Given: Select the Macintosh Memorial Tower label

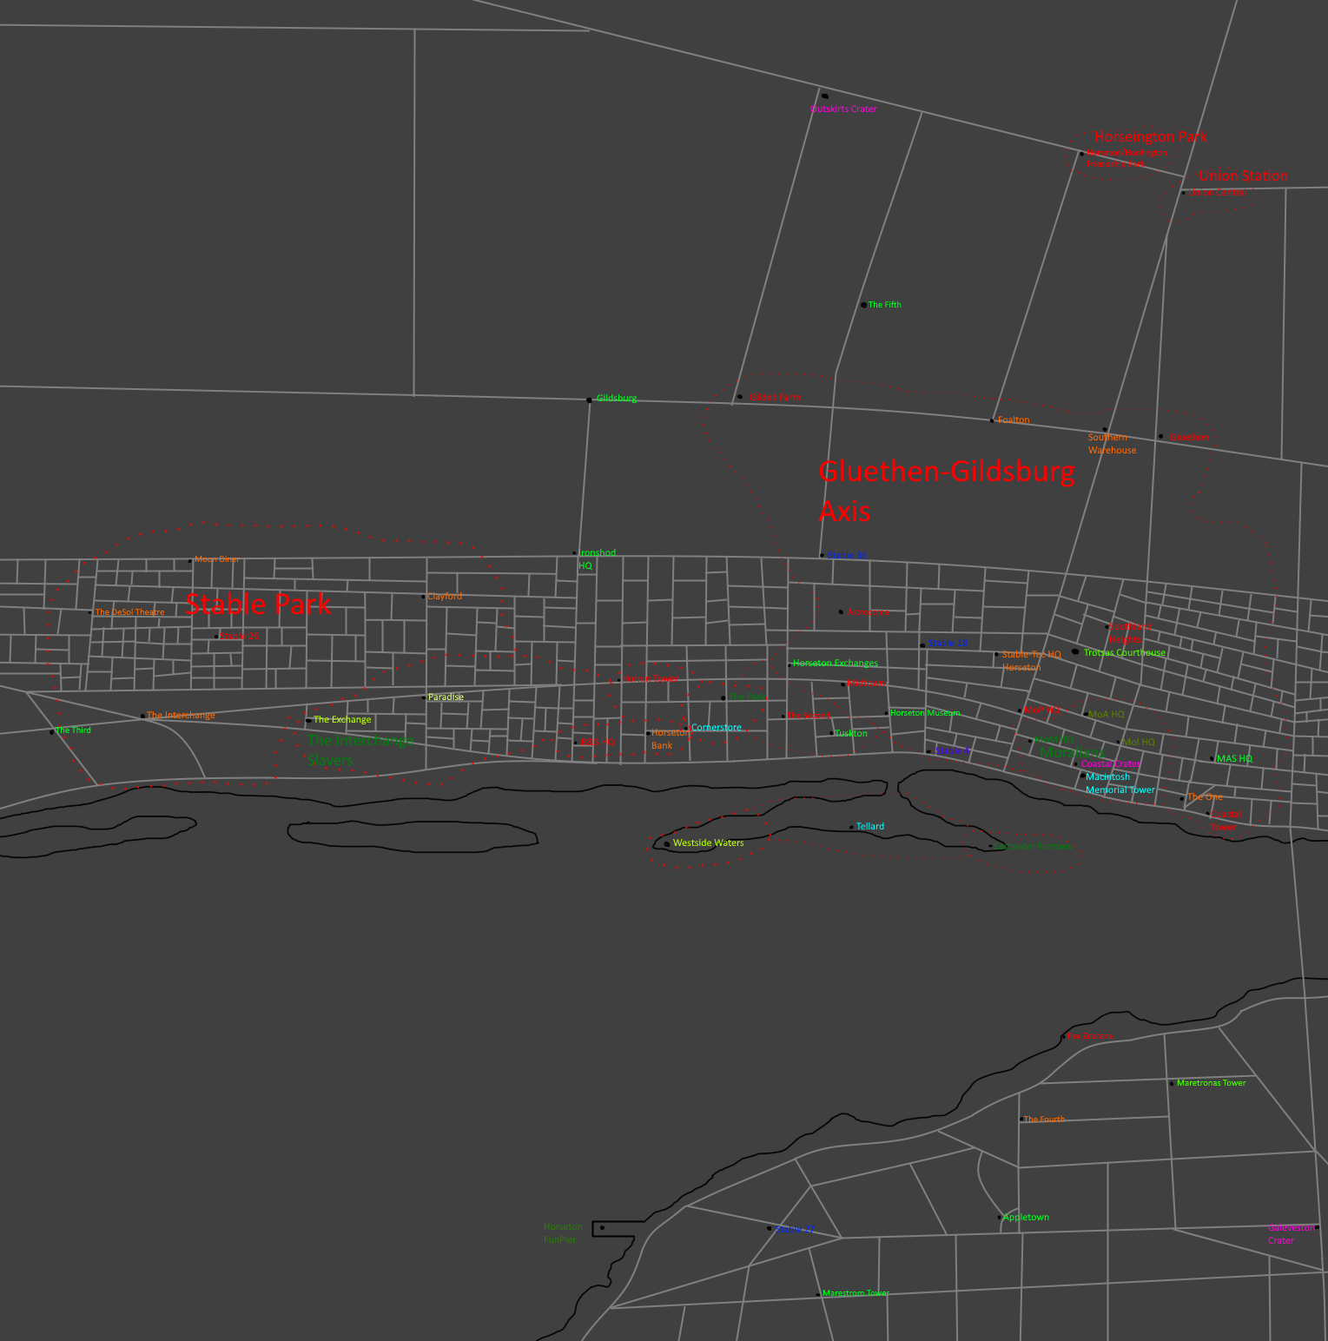Looking at the screenshot, I should [x=1120, y=783].
